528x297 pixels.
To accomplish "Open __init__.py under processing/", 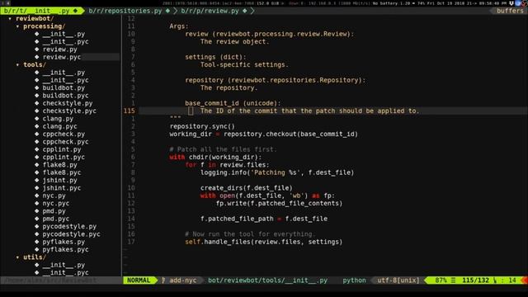I will [64, 34].
